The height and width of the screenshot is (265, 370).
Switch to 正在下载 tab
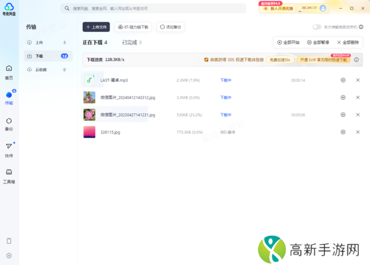click(95, 43)
